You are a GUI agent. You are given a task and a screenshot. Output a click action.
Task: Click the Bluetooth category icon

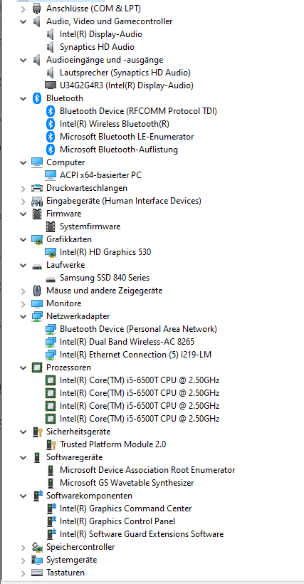click(x=36, y=98)
